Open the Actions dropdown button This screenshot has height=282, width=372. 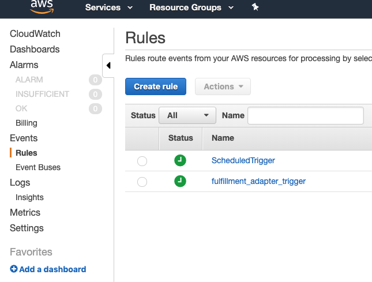(223, 87)
